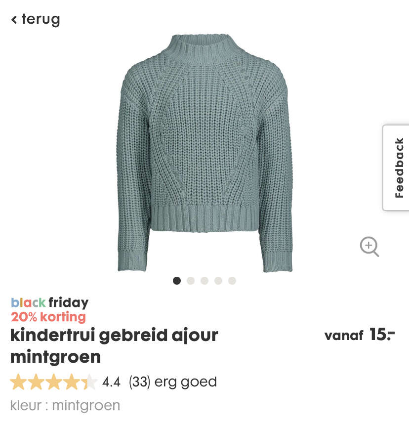
Task: Click the vanaf 15 price label
Action: pyautogui.click(x=360, y=335)
